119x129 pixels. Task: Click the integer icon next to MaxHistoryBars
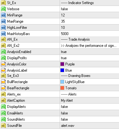pos(3,34)
